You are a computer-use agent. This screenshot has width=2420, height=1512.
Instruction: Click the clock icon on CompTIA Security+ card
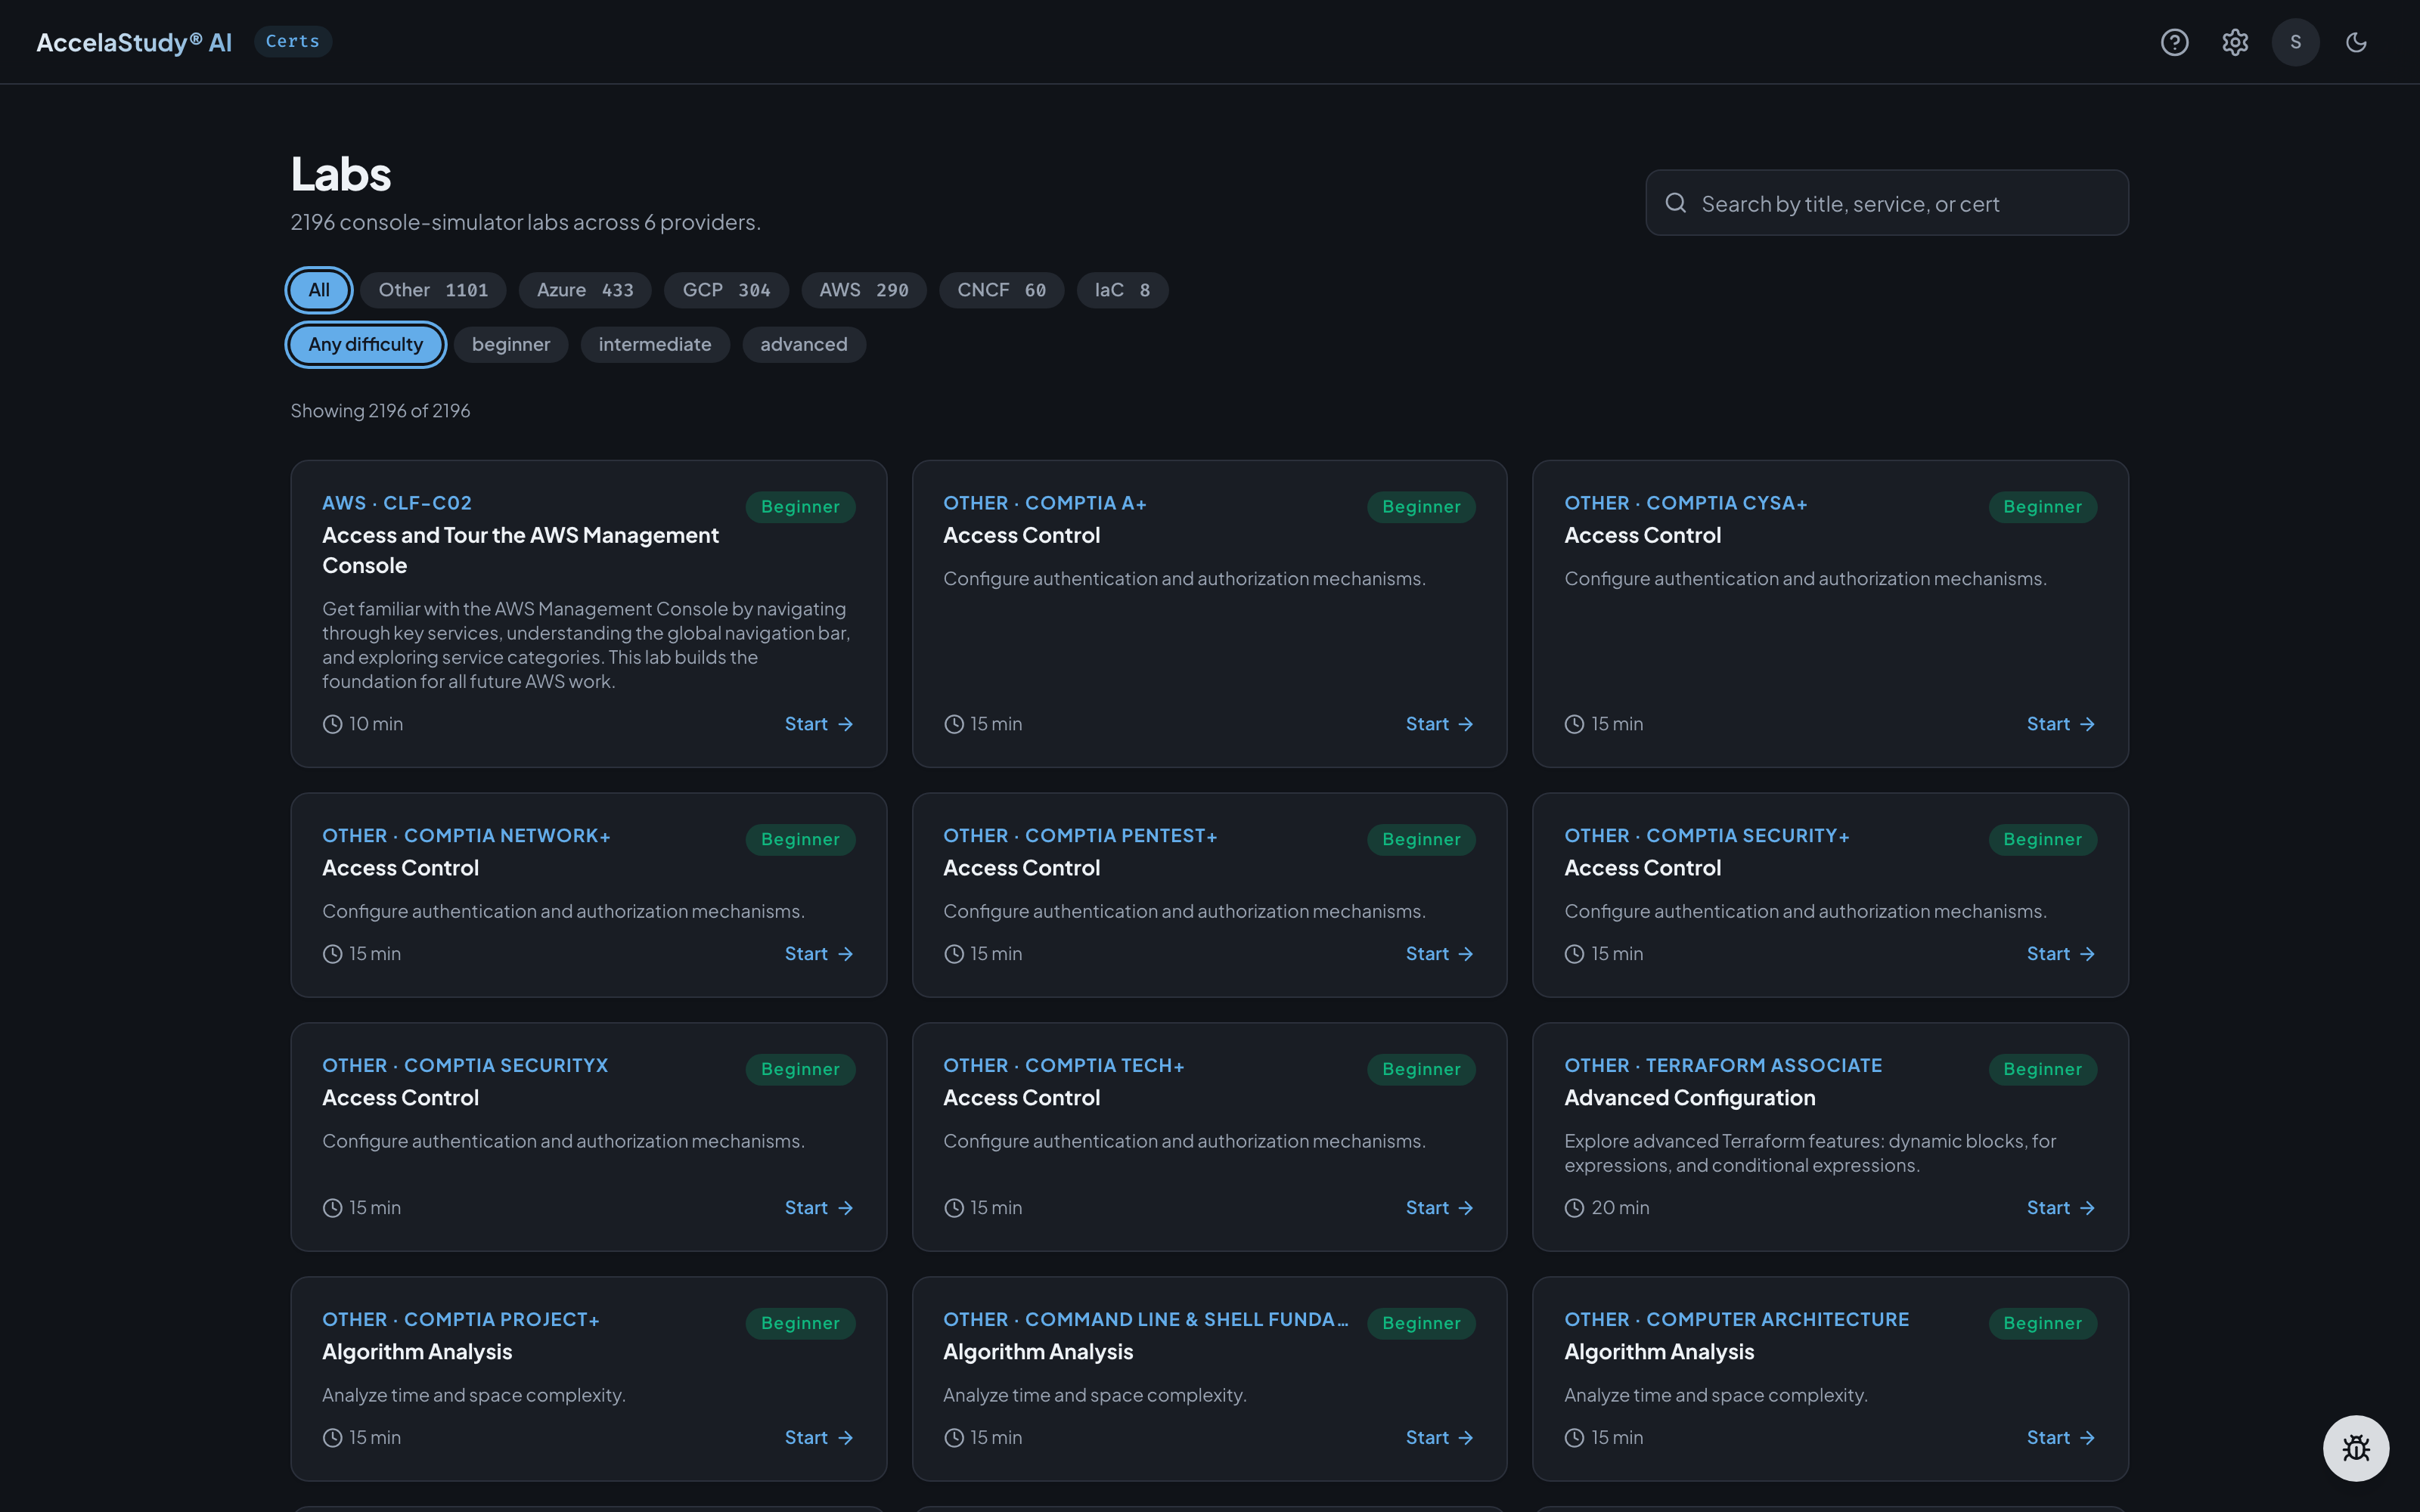click(x=1575, y=954)
